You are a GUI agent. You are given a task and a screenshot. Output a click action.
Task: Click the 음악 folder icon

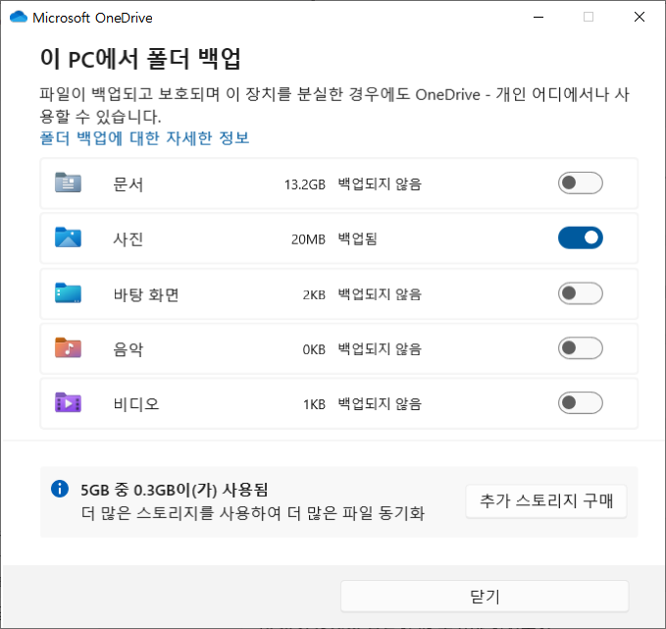[x=68, y=347]
